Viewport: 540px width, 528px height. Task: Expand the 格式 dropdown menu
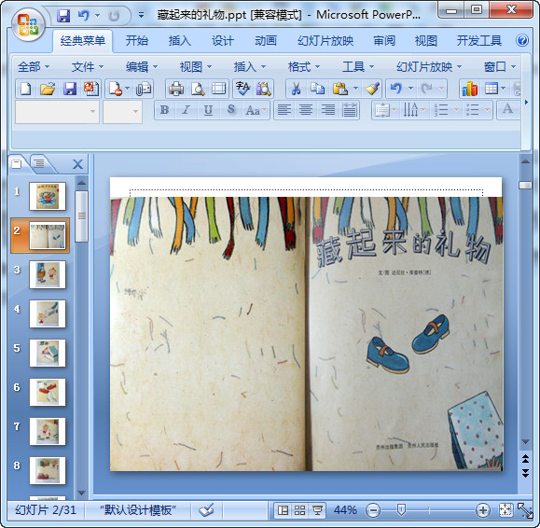point(304,66)
